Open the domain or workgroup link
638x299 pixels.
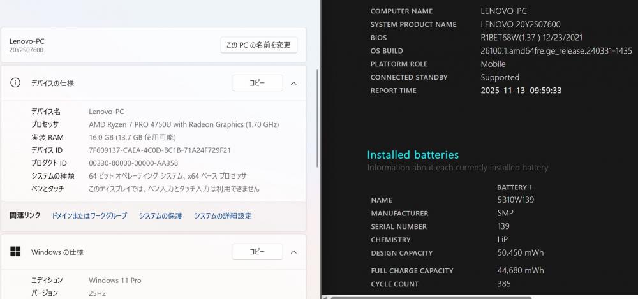[89, 216]
